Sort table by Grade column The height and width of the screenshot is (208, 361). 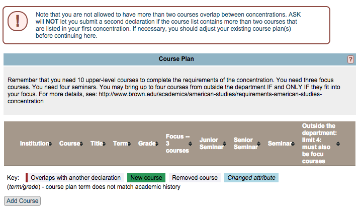point(148,144)
